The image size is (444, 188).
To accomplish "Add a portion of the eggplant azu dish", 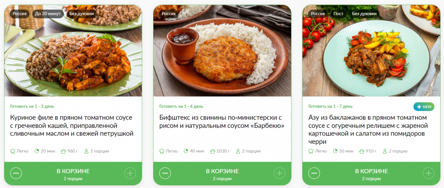I will pyautogui.click(x=429, y=173).
